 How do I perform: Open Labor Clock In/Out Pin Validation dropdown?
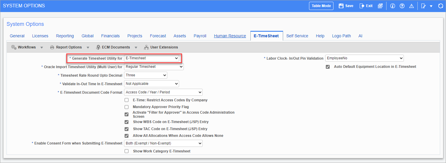(x=364, y=58)
